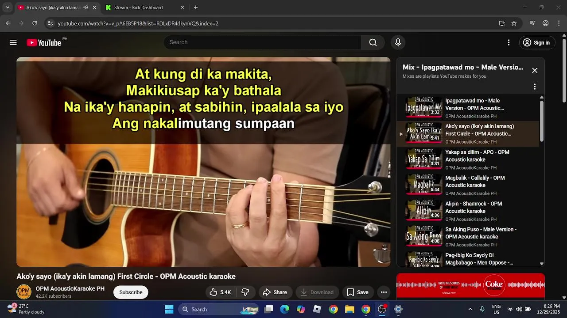Start voice search with microphone icon

pos(398,42)
